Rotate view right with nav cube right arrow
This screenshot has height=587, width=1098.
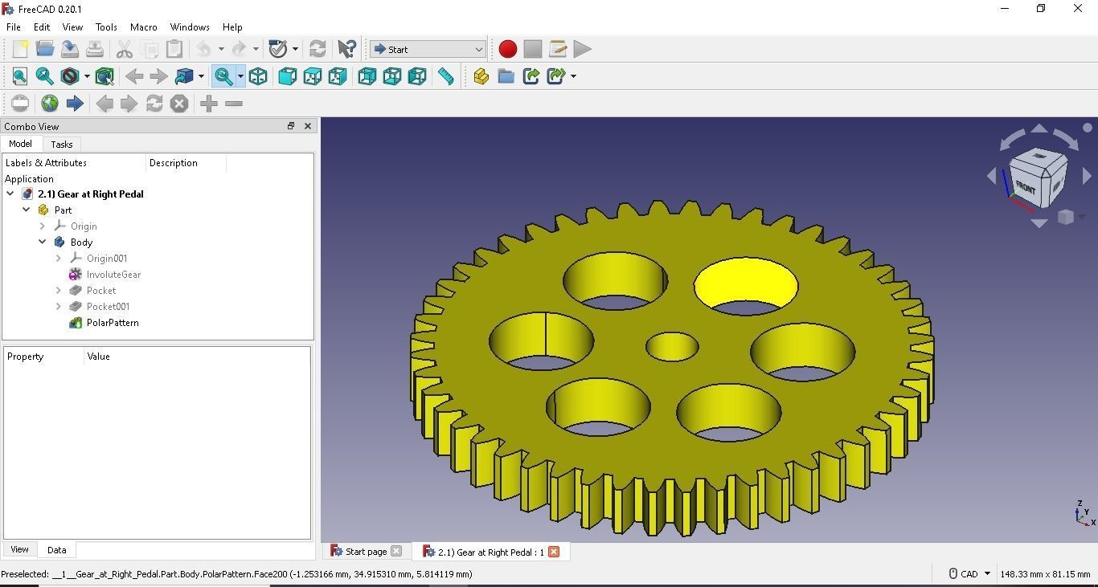click(x=1087, y=175)
